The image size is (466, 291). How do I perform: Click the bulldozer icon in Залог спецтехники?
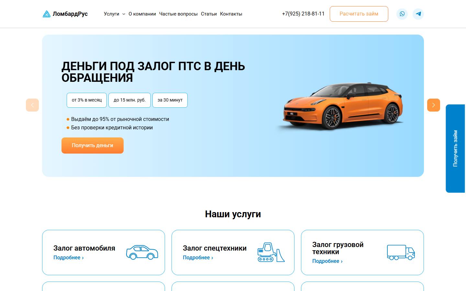tap(271, 252)
